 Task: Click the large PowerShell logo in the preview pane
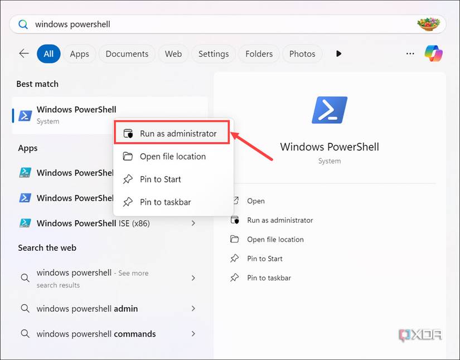[329, 110]
